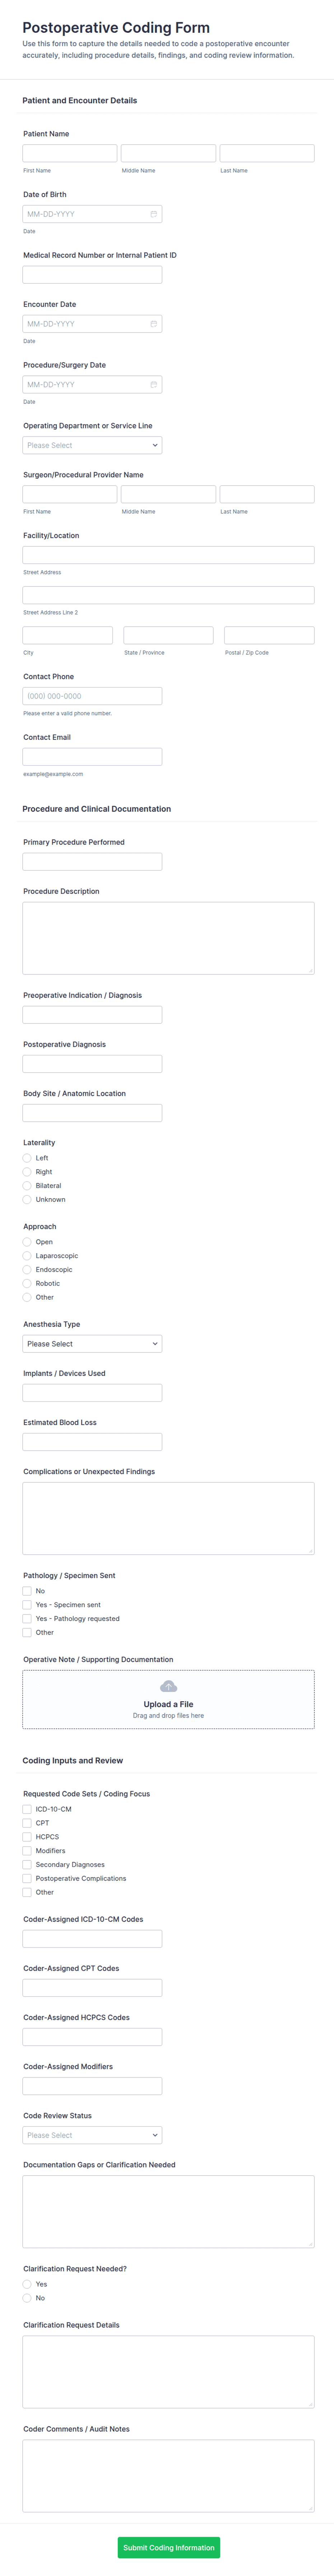Open the Encounter Date calendar picker icon
Image resolution: width=334 pixels, height=2576 pixels.
coord(154,324)
